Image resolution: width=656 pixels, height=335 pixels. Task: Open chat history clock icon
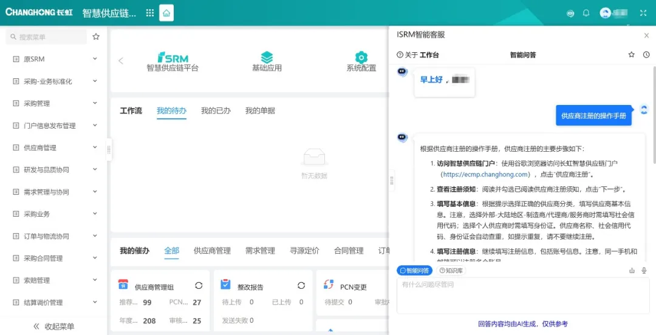[x=646, y=55]
